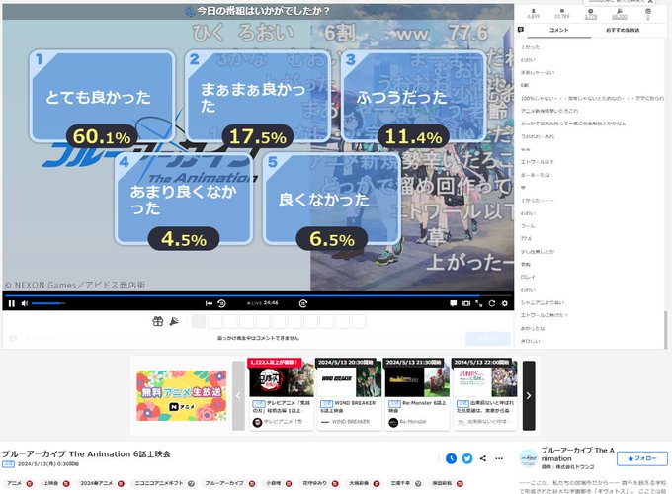Open dictionary icon beside 花守ゆみり tag

click(335, 484)
